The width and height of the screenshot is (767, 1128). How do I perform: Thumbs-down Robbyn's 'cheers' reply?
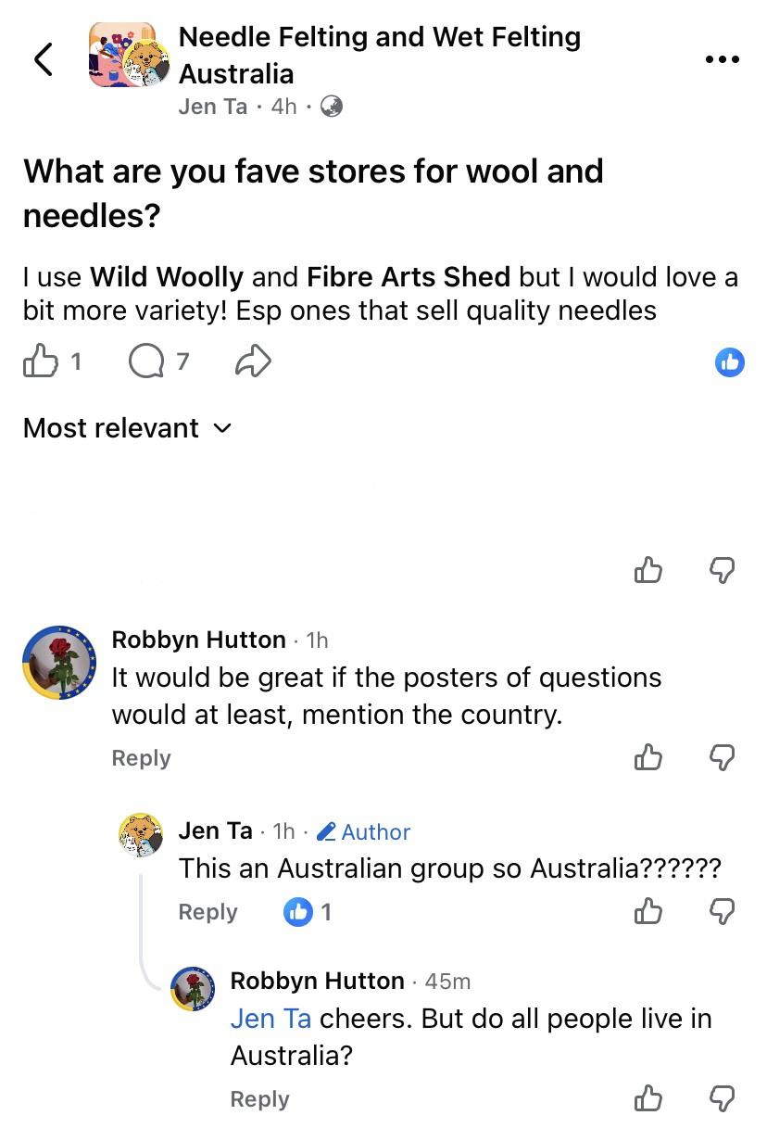tap(722, 1099)
